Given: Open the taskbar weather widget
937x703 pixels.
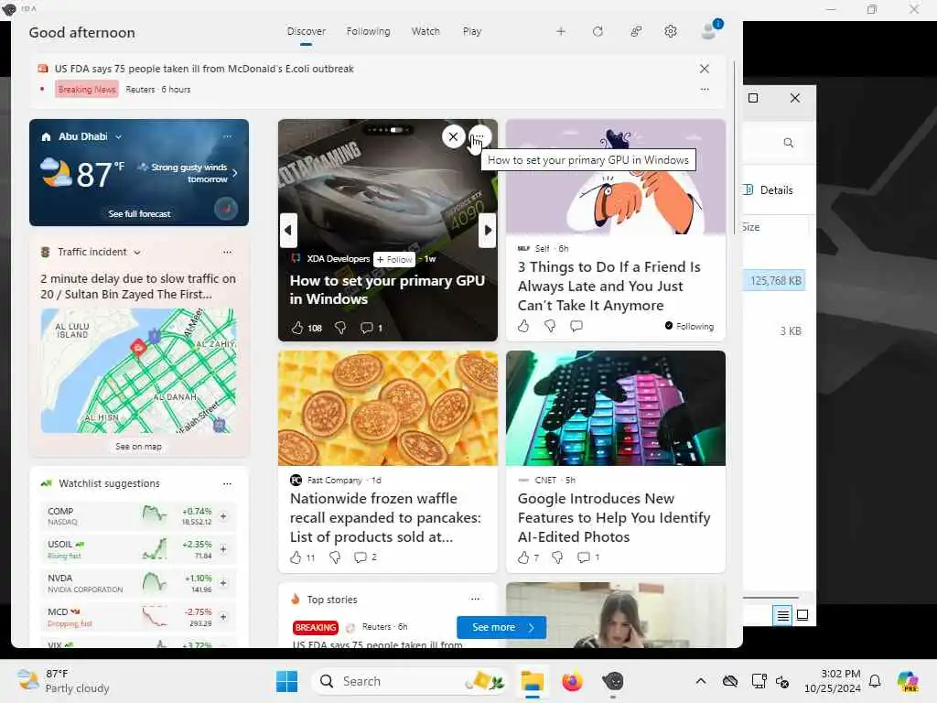Looking at the screenshot, I should (63, 681).
